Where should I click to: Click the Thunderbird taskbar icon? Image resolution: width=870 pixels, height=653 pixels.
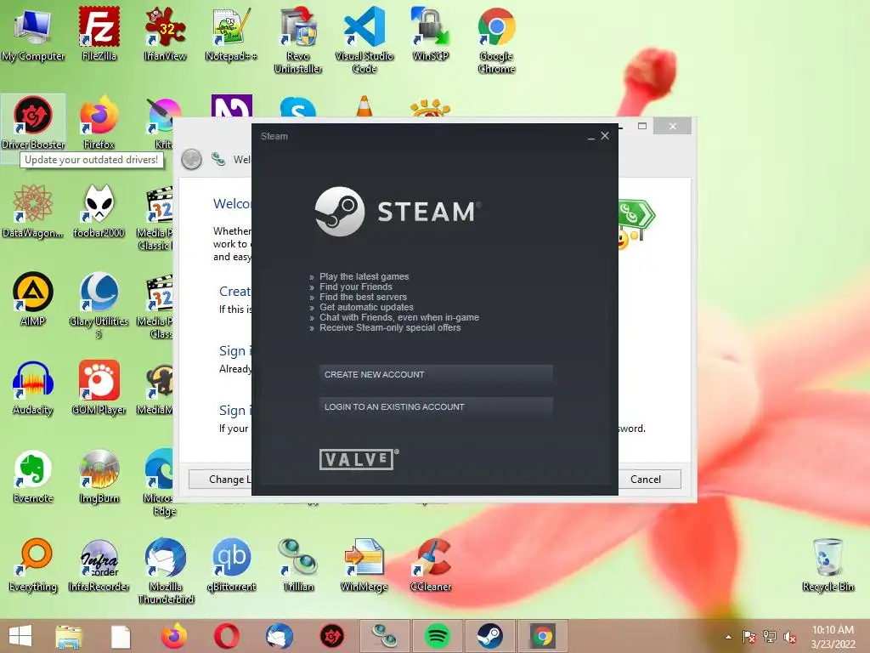point(279,636)
